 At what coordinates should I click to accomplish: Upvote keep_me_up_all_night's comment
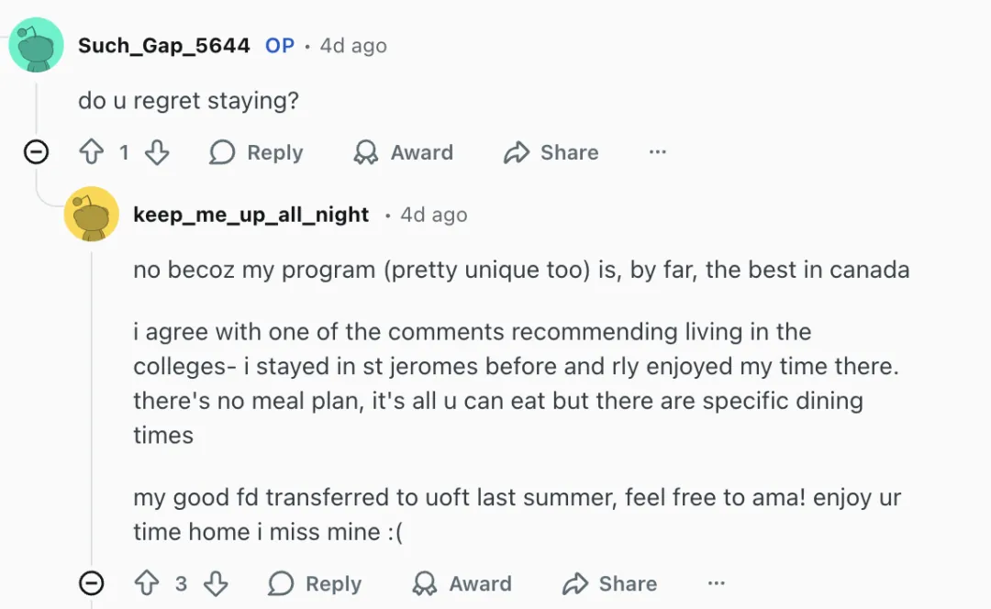147,583
